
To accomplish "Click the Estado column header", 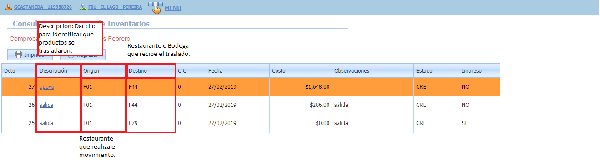I will pos(436,70).
